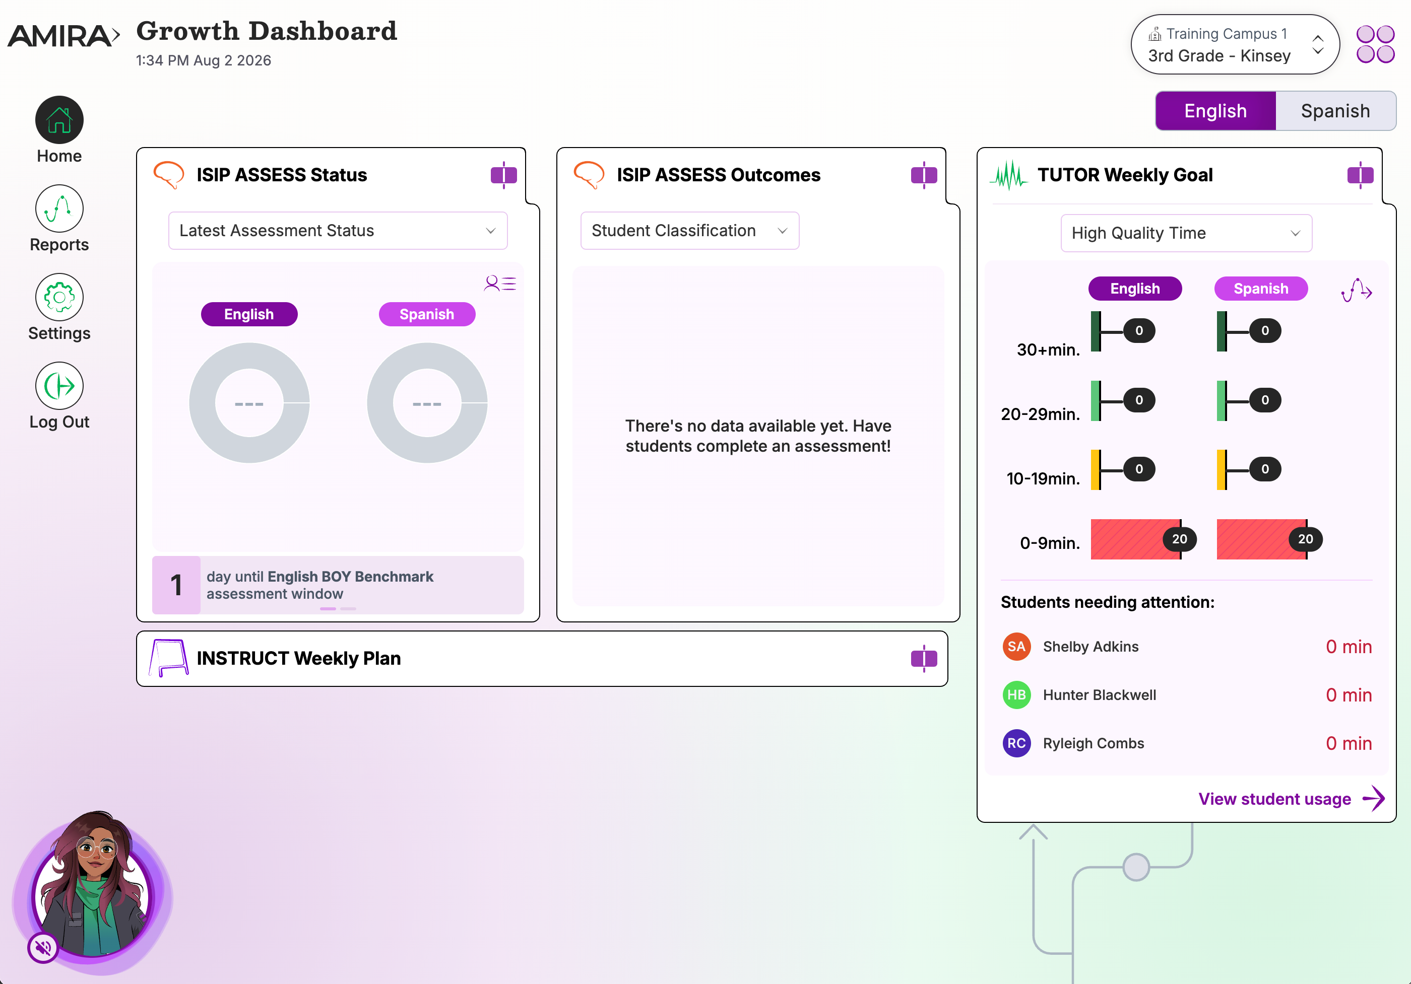Click the Amira avatar assistant

coord(92,891)
